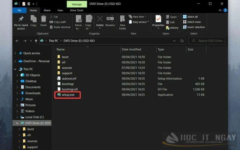Collapse DVD Drive (E:) tree node
Viewport: 240px width, 150px height.
point(17,123)
